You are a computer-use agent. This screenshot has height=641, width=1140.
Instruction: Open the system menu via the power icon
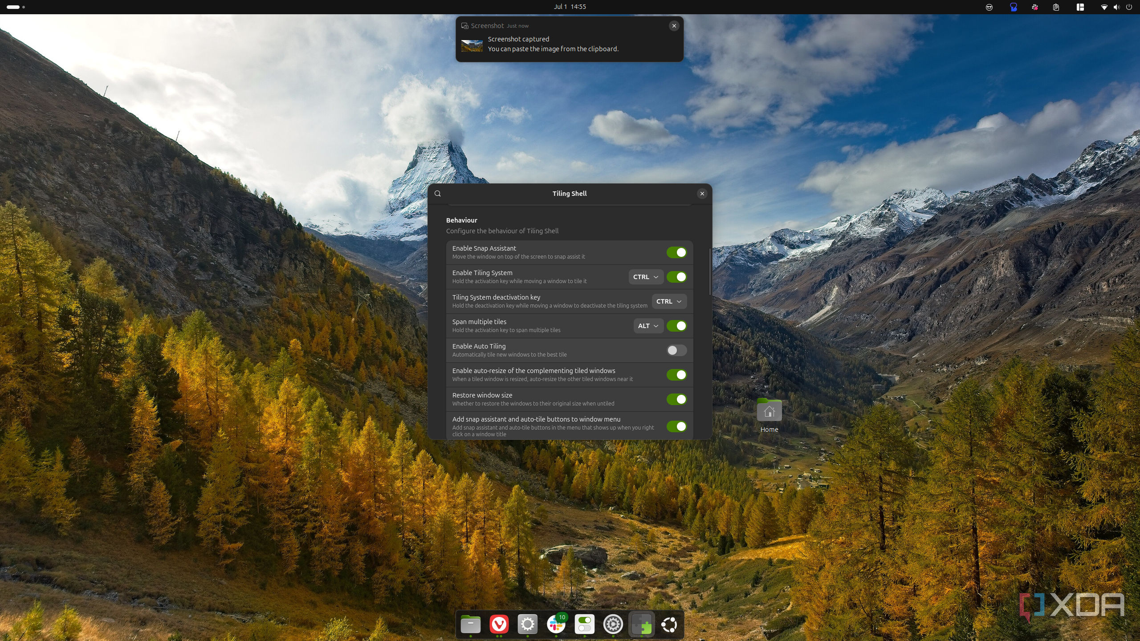coord(1129,7)
